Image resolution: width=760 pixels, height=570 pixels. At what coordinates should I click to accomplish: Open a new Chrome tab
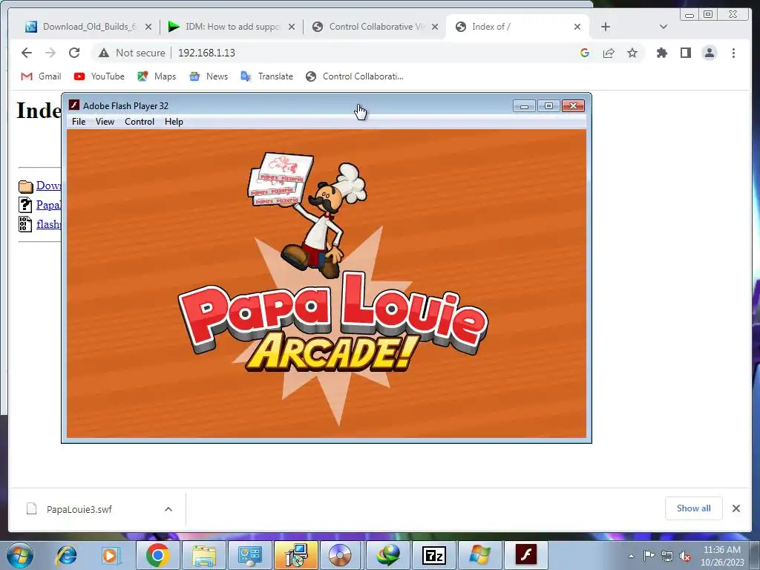(606, 27)
